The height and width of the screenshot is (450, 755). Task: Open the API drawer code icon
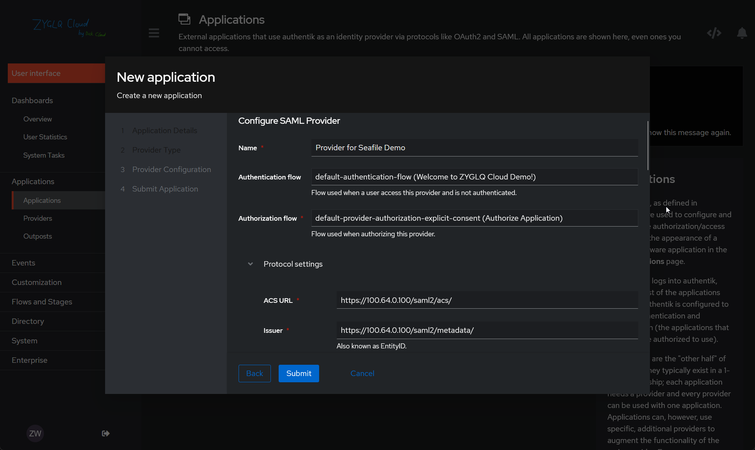[714, 33]
